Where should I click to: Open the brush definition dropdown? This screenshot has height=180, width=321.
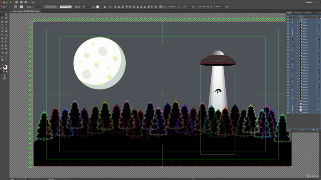(x=73, y=7)
